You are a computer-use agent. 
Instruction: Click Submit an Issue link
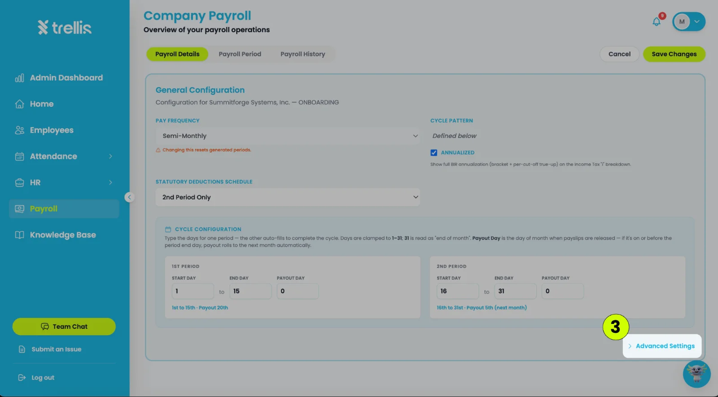tap(56, 349)
